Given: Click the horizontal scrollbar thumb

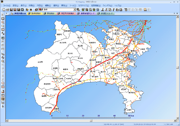Looking at the screenshot, I should [91, 120].
